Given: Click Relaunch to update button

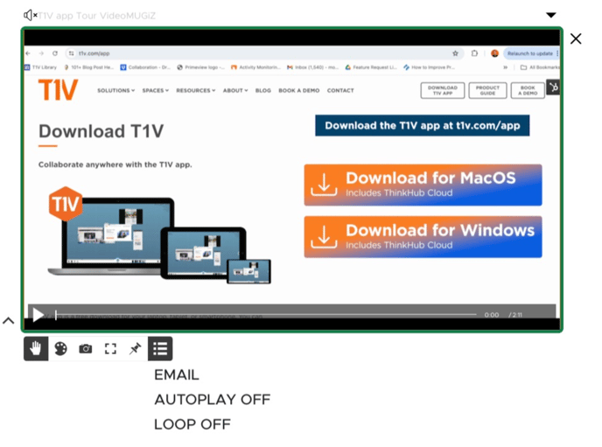Looking at the screenshot, I should point(530,53).
